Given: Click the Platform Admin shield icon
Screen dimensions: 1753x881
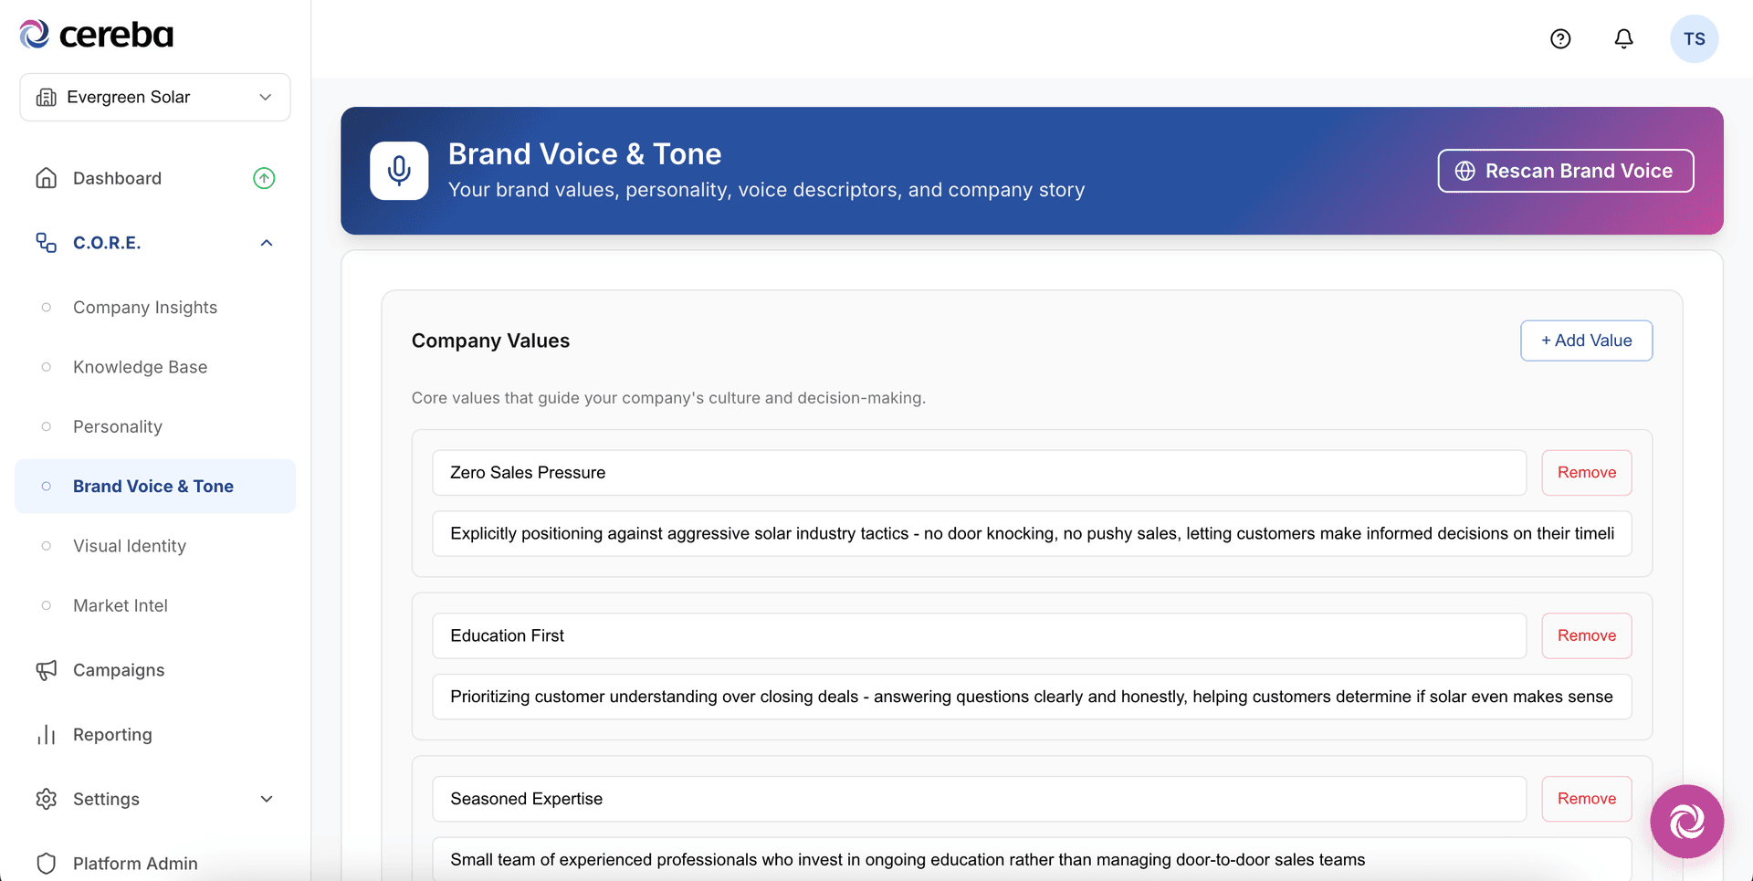Looking at the screenshot, I should coord(47,863).
